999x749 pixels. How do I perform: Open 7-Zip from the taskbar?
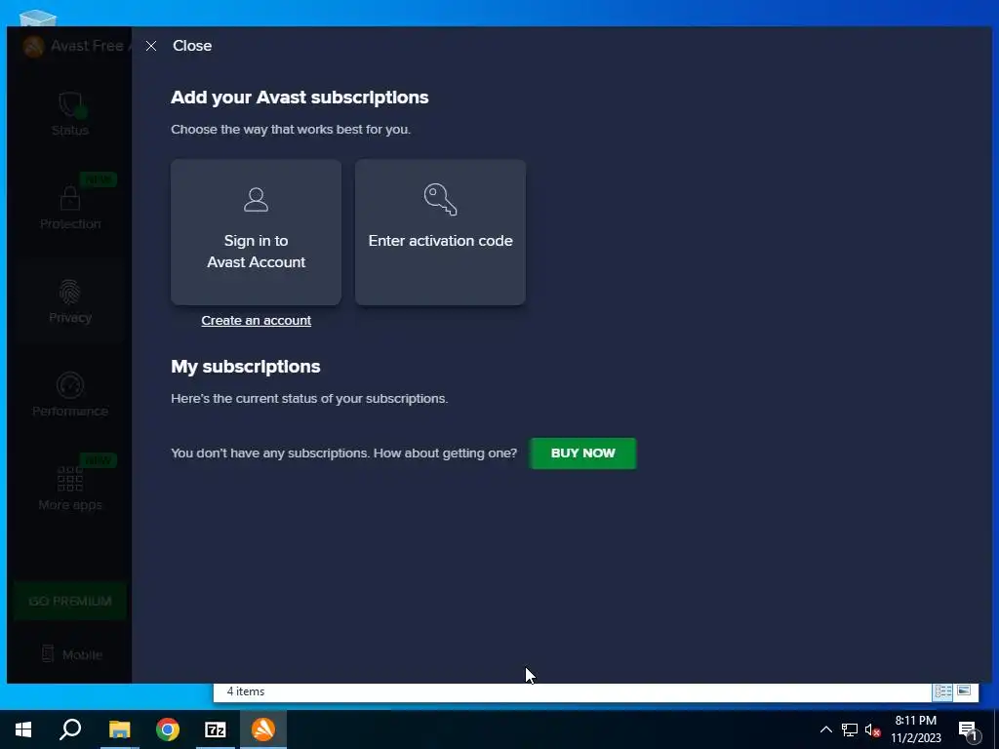pyautogui.click(x=216, y=729)
